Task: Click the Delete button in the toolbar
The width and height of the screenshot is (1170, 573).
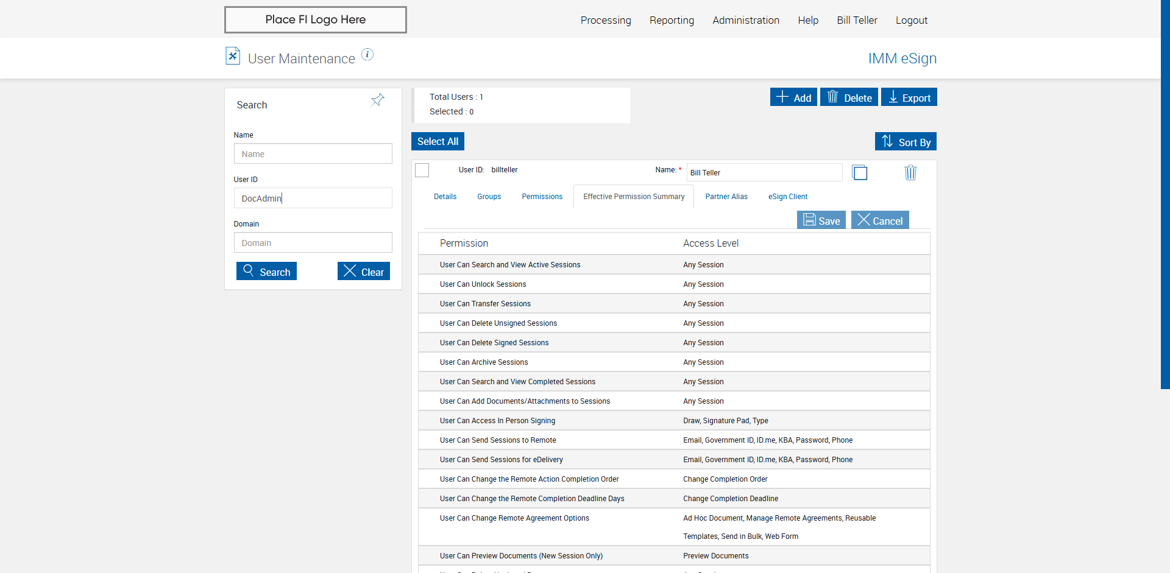Action: pyautogui.click(x=849, y=97)
